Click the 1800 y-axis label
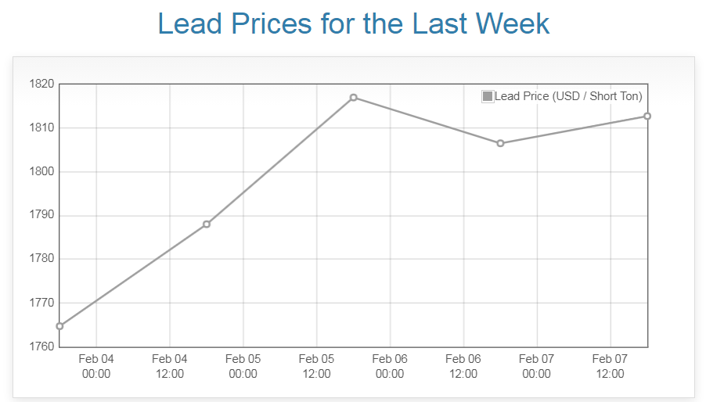The image size is (706, 402). tap(41, 171)
